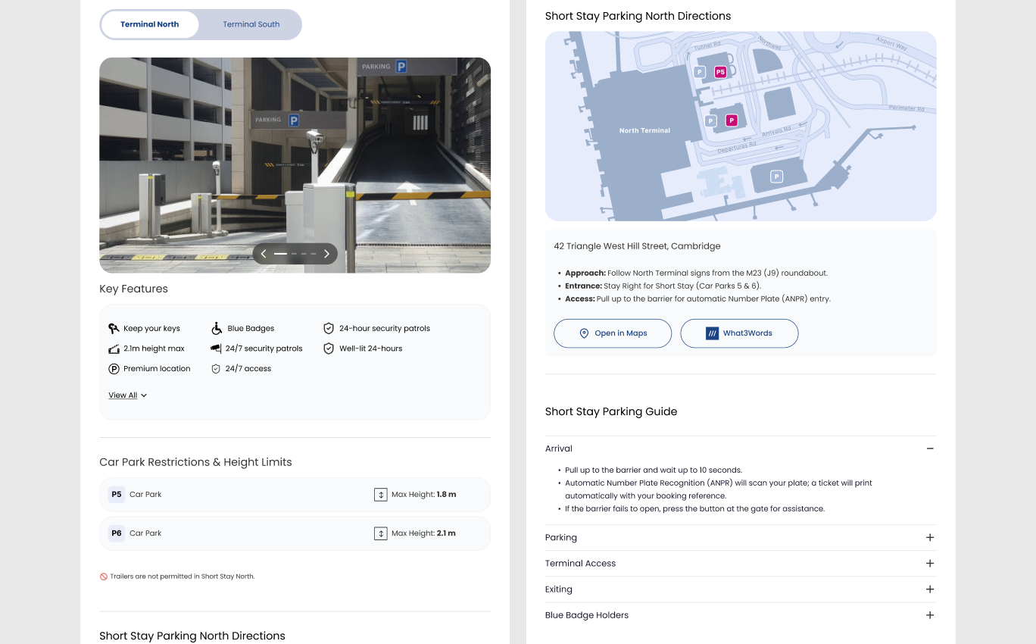Click the 2.1m height max icon
This screenshot has height=644, width=1036.
(114, 349)
